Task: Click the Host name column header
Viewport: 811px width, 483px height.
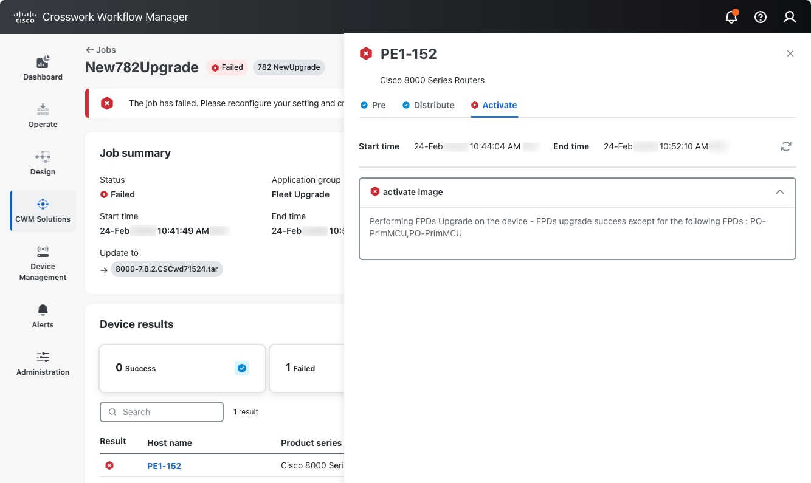Action: (x=170, y=443)
